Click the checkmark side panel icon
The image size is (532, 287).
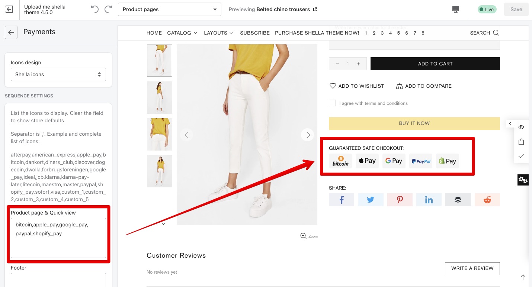pos(521,156)
